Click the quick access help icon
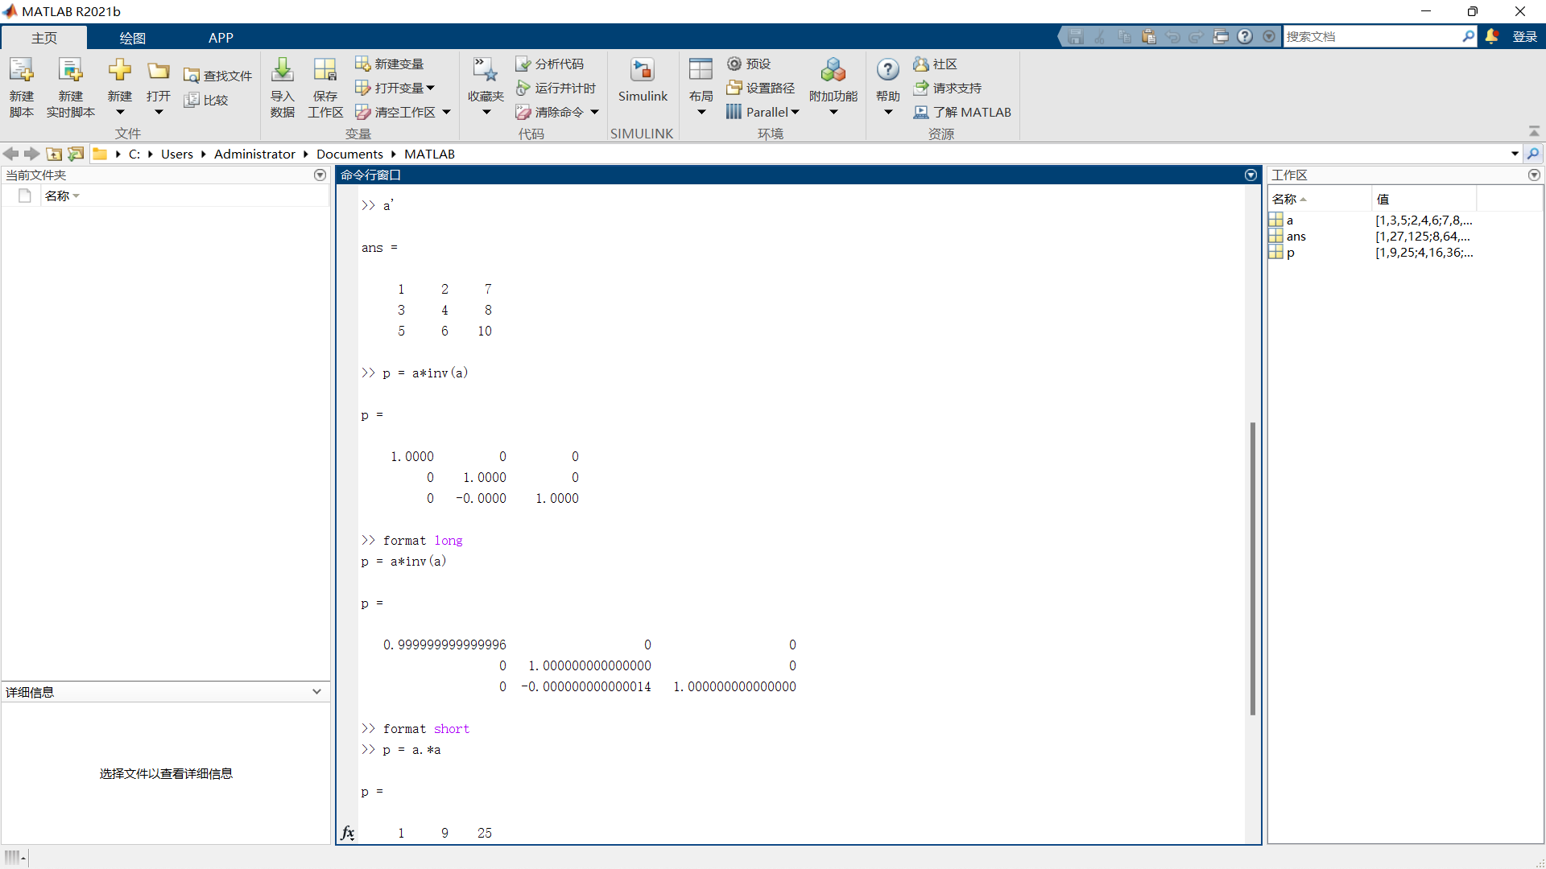Viewport: 1546px width, 869px height. [1245, 36]
